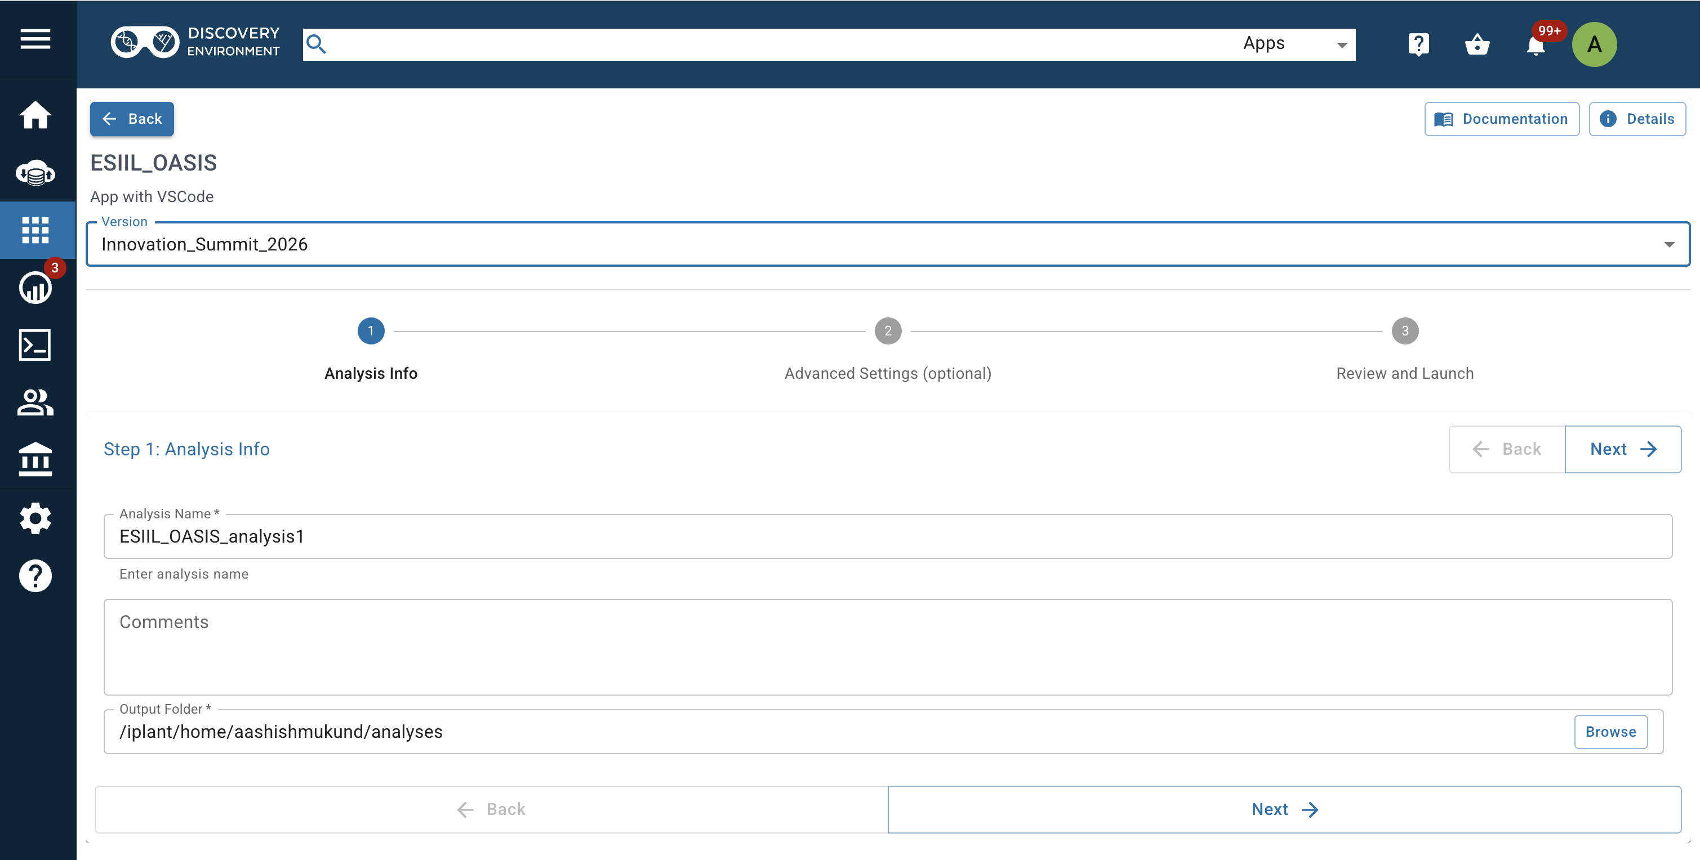Click the search magnifier icon

tap(316, 44)
